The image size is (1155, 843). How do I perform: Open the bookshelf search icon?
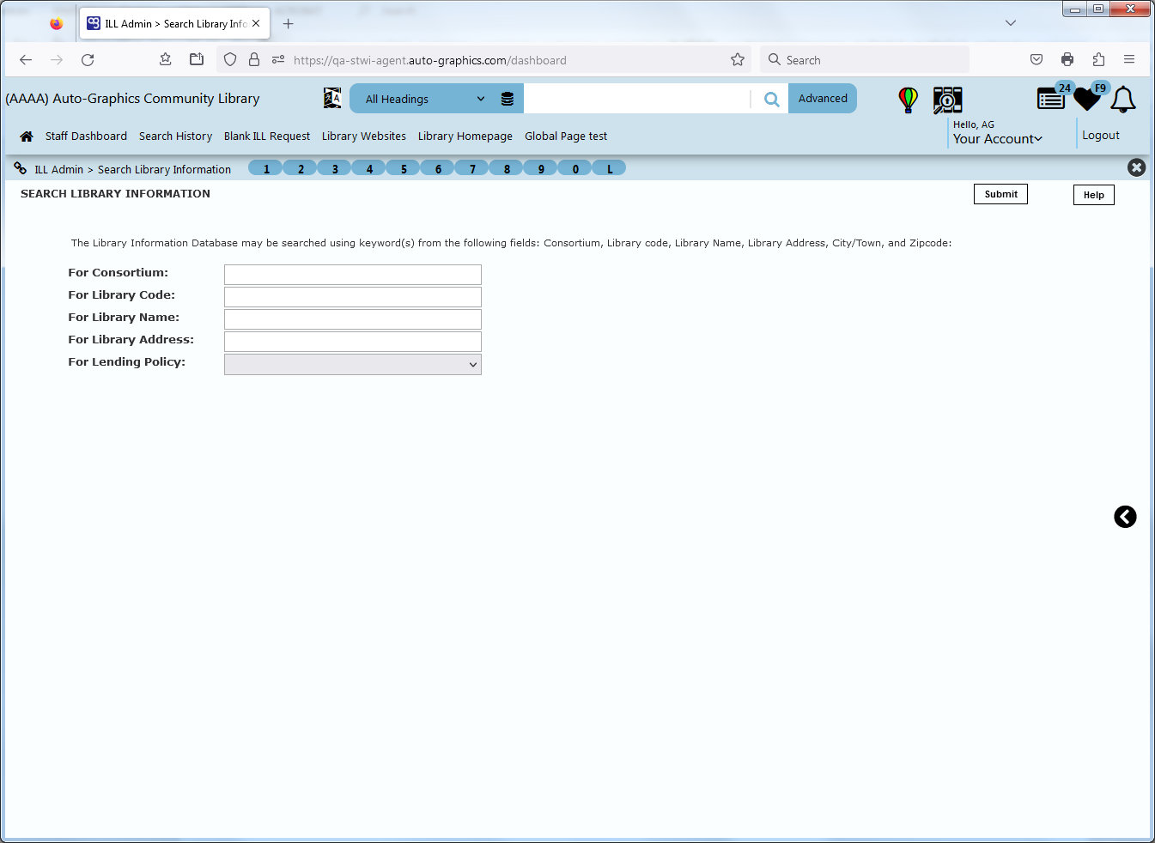948,100
